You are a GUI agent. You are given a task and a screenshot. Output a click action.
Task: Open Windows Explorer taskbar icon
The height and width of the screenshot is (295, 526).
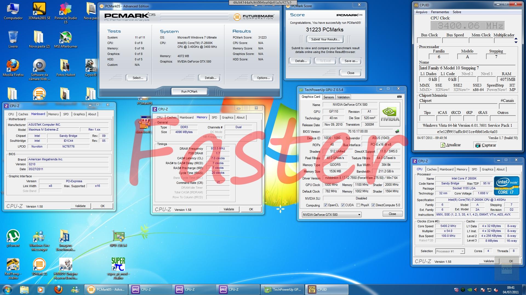(24, 290)
